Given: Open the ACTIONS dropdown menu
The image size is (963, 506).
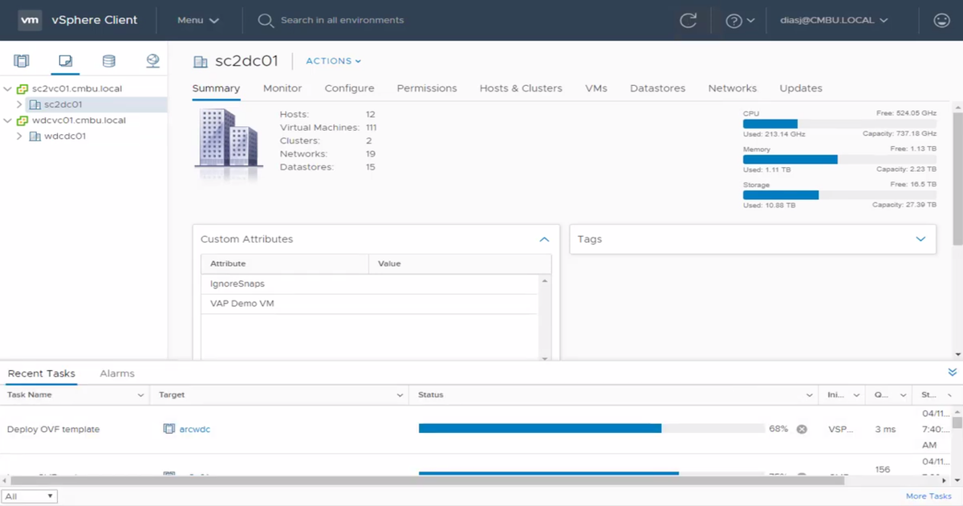Looking at the screenshot, I should tap(332, 61).
